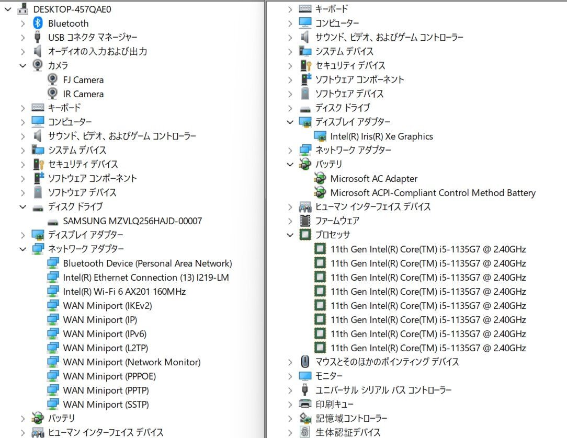Collapse the DESKTOP-457QAE0 root node
The height and width of the screenshot is (438, 567).
click(x=8, y=9)
